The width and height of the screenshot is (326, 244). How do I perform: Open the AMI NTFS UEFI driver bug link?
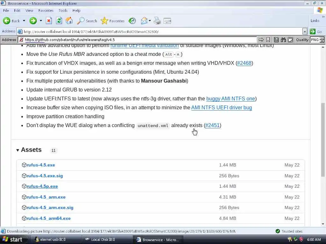point(222,107)
